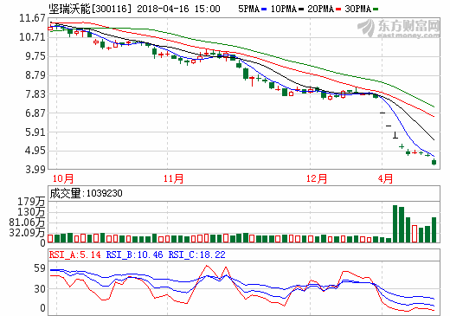
Task: Click the 3.99 price axis label
Action: pyautogui.click(x=35, y=170)
